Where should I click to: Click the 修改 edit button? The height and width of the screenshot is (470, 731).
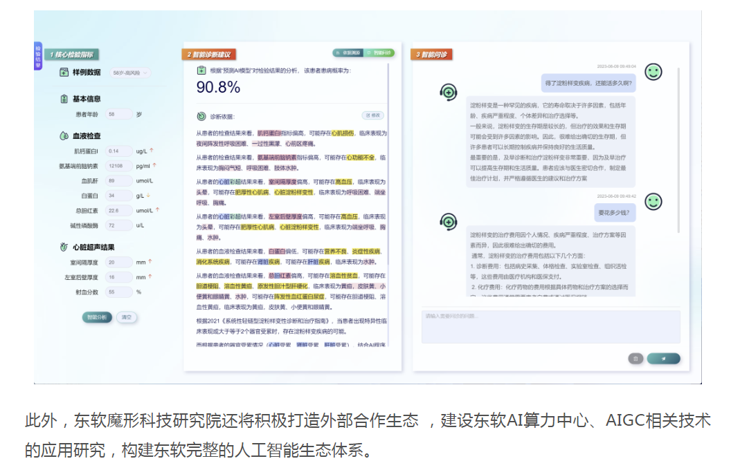372,115
